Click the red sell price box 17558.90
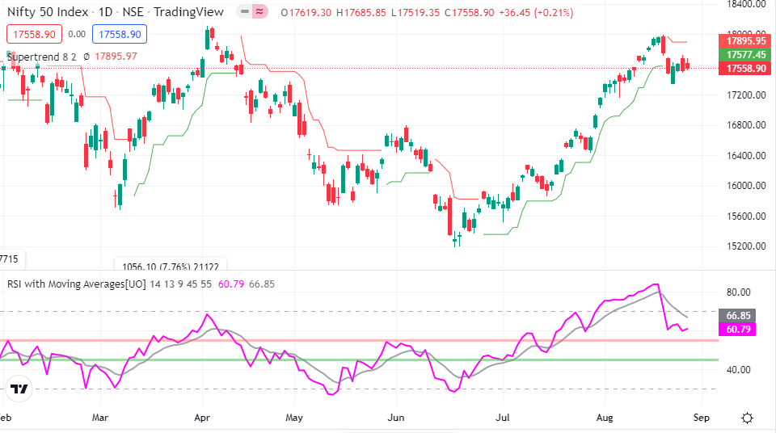Viewport: 776px width, 433px height. point(32,34)
